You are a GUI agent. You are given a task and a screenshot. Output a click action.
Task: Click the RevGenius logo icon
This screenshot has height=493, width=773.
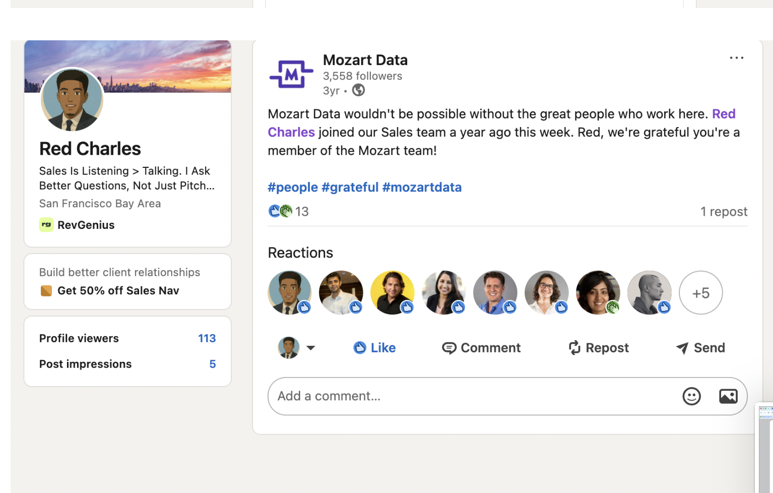[x=46, y=225]
